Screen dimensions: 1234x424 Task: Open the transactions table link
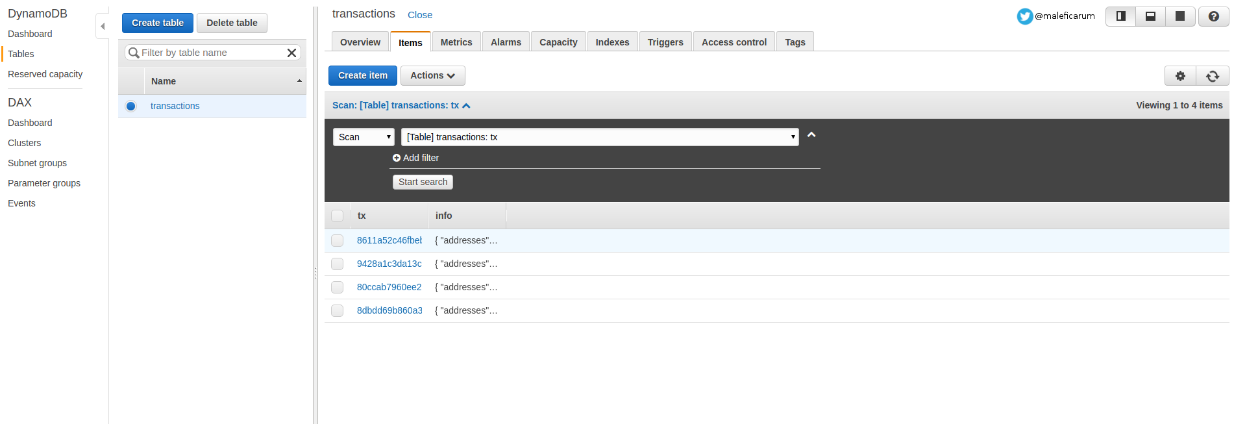point(175,106)
